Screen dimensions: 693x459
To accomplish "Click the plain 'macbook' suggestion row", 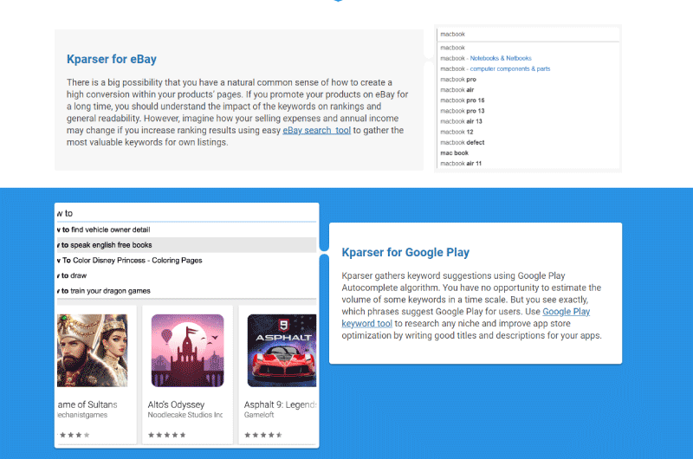I will coord(452,48).
